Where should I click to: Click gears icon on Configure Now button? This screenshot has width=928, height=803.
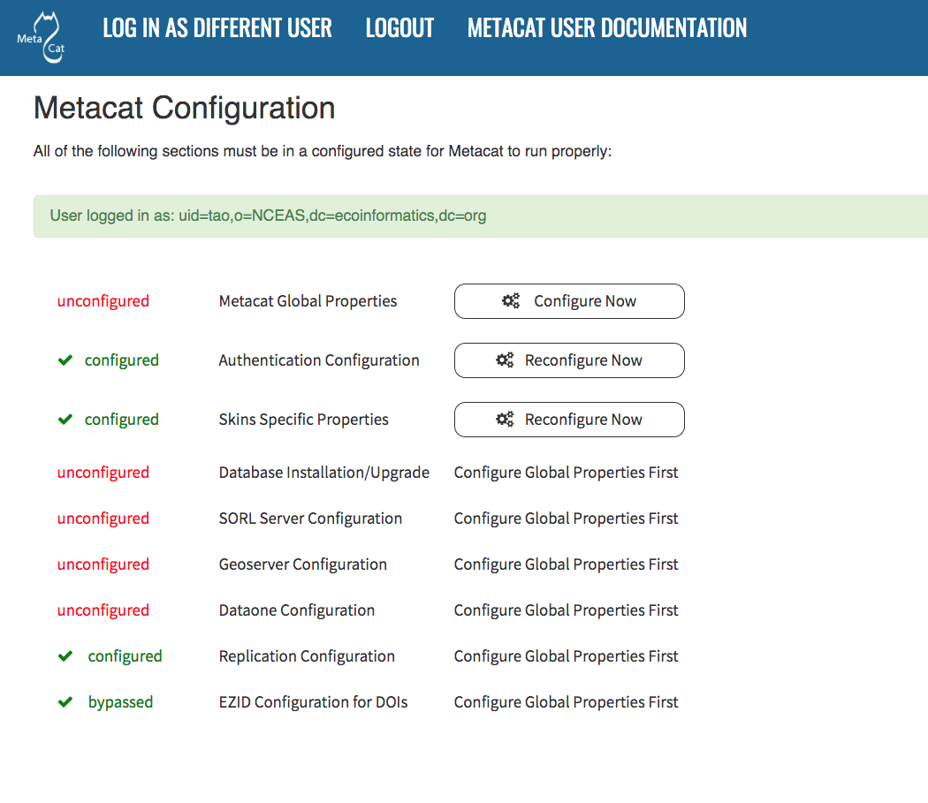(511, 301)
